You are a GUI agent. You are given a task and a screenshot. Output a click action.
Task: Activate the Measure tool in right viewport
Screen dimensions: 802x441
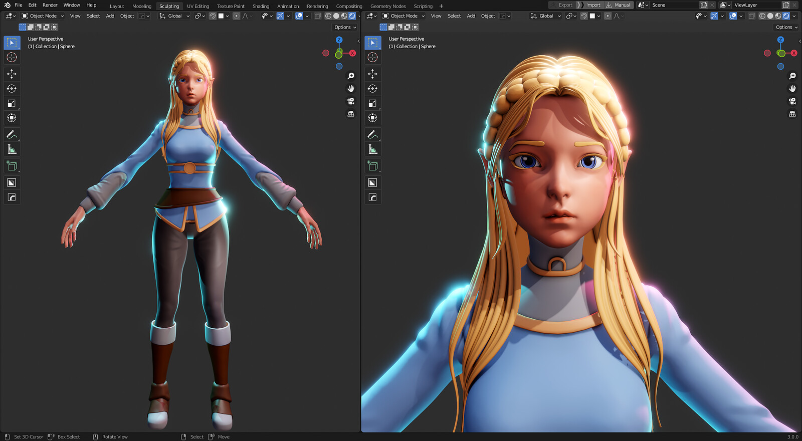point(372,149)
